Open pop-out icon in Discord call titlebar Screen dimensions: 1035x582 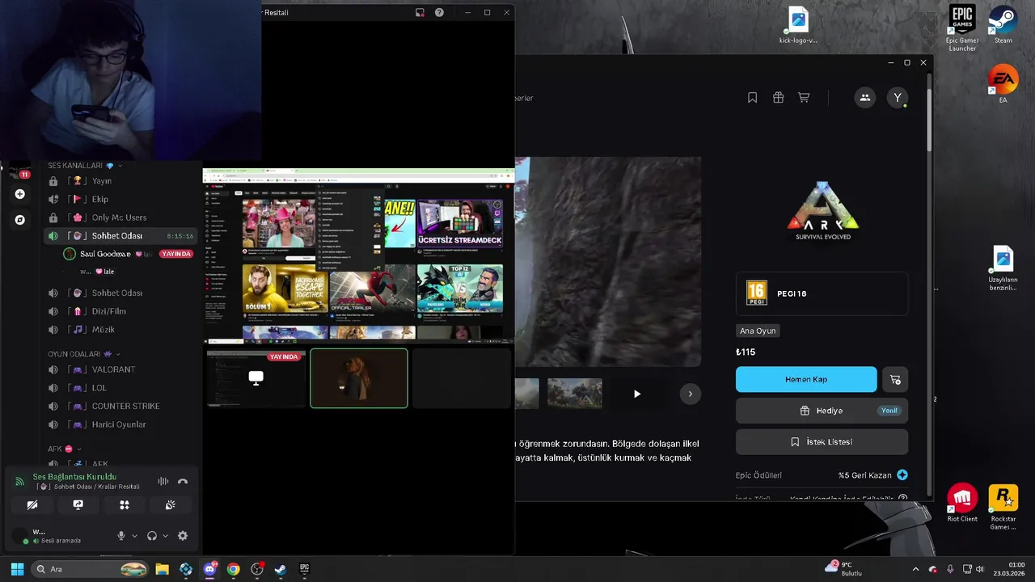point(420,12)
